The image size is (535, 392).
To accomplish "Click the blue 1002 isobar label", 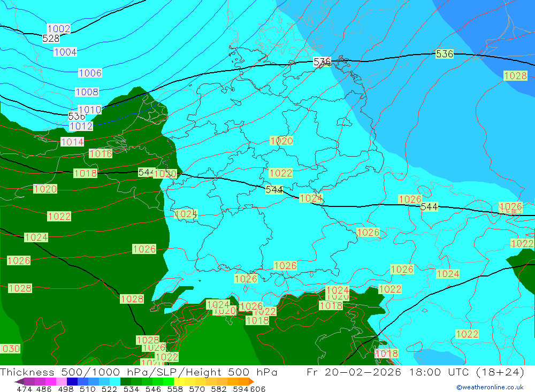I will pos(59,29).
